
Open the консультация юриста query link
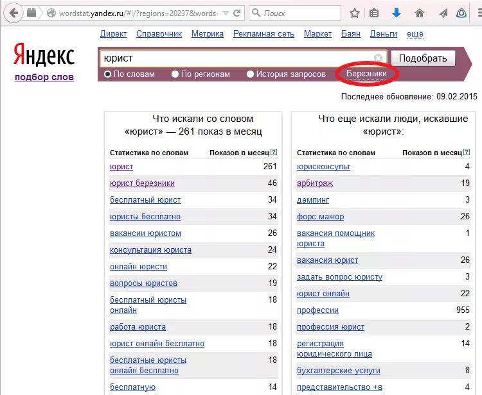[150, 250]
